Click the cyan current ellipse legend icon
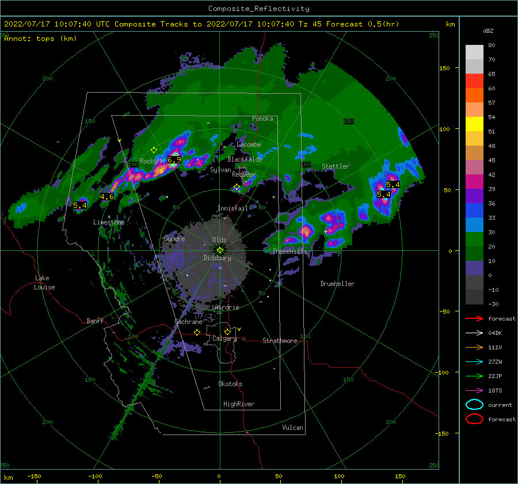Viewport: 518px width, 484px height. coord(474,405)
